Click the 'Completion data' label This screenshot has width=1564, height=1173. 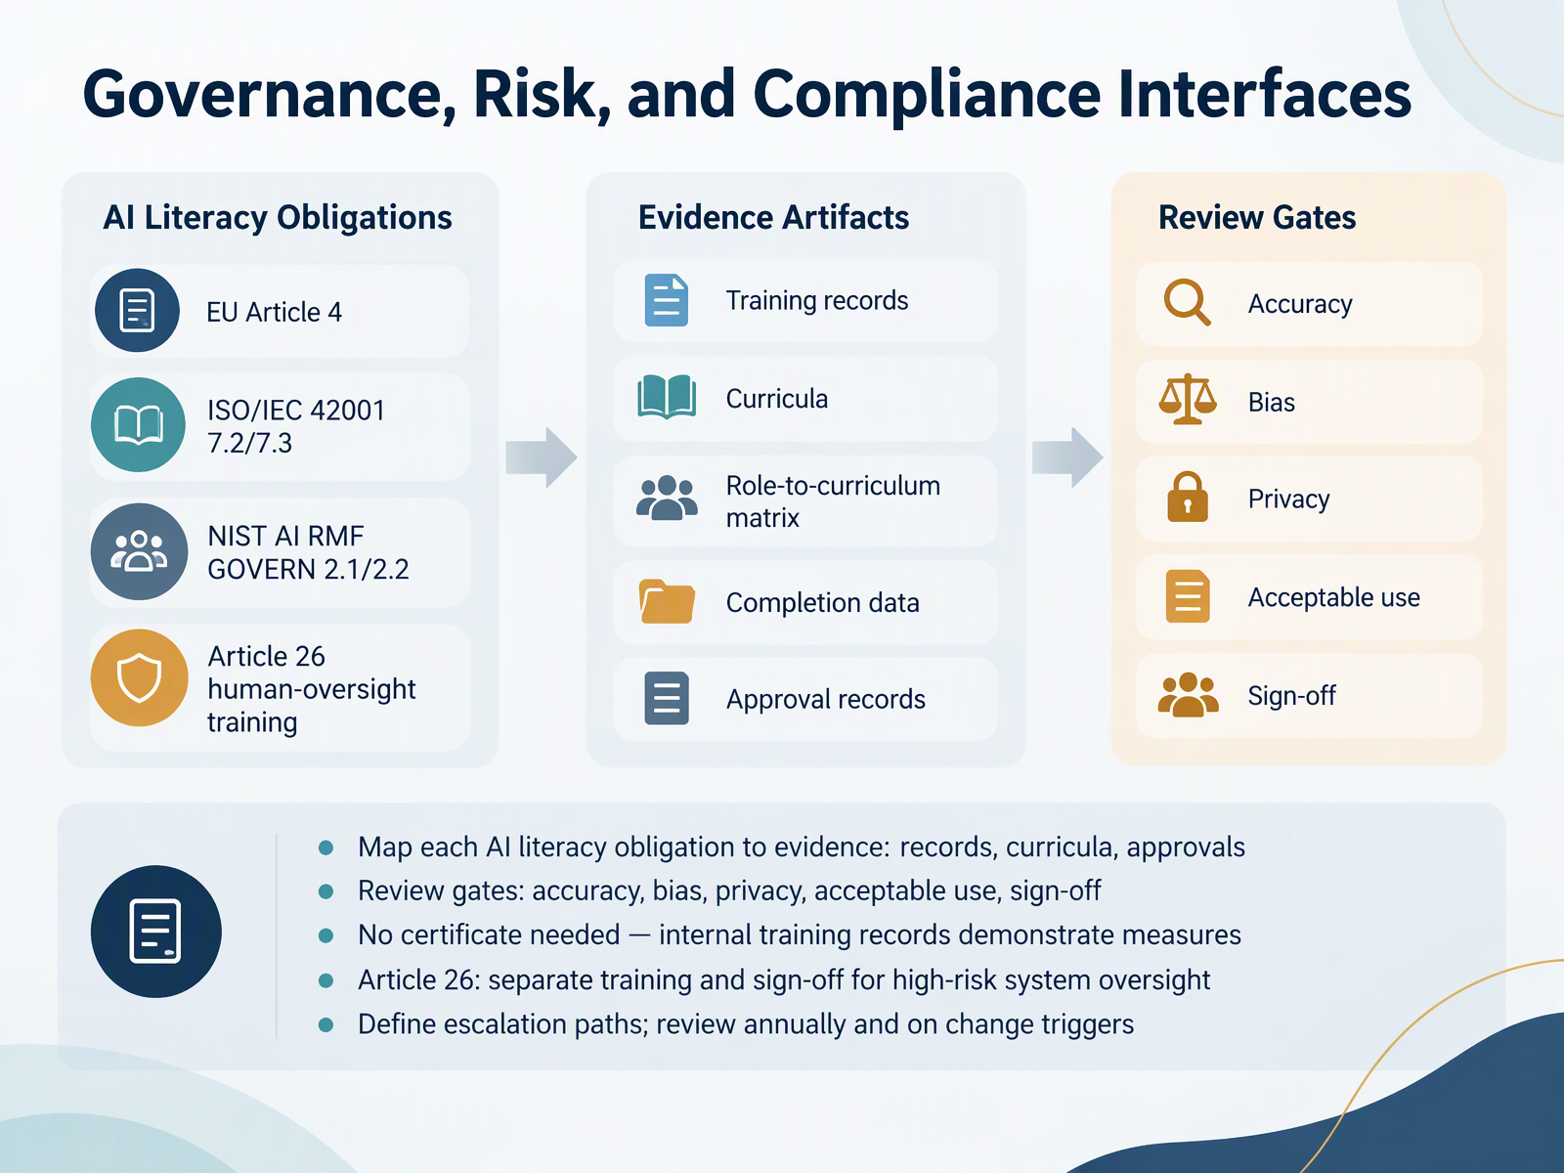tap(823, 603)
